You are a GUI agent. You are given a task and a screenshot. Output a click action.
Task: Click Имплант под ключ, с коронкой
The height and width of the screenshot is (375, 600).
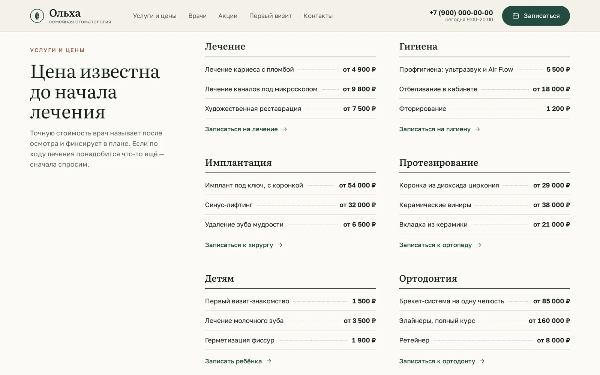click(x=254, y=185)
